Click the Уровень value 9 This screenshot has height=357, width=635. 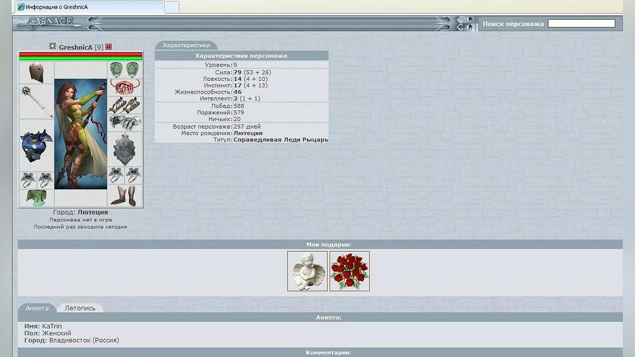coord(235,65)
